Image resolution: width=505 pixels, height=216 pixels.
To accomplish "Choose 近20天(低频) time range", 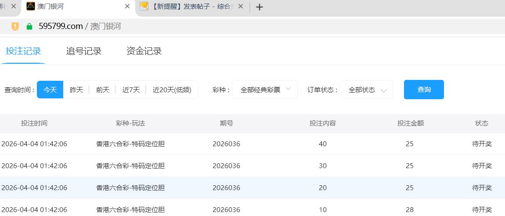I will (x=172, y=90).
